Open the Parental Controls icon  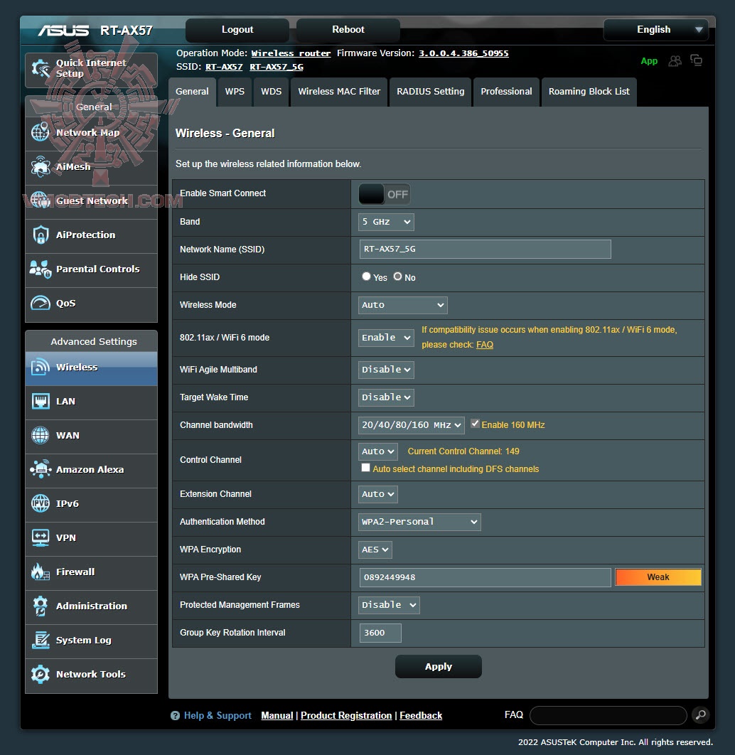tap(41, 269)
